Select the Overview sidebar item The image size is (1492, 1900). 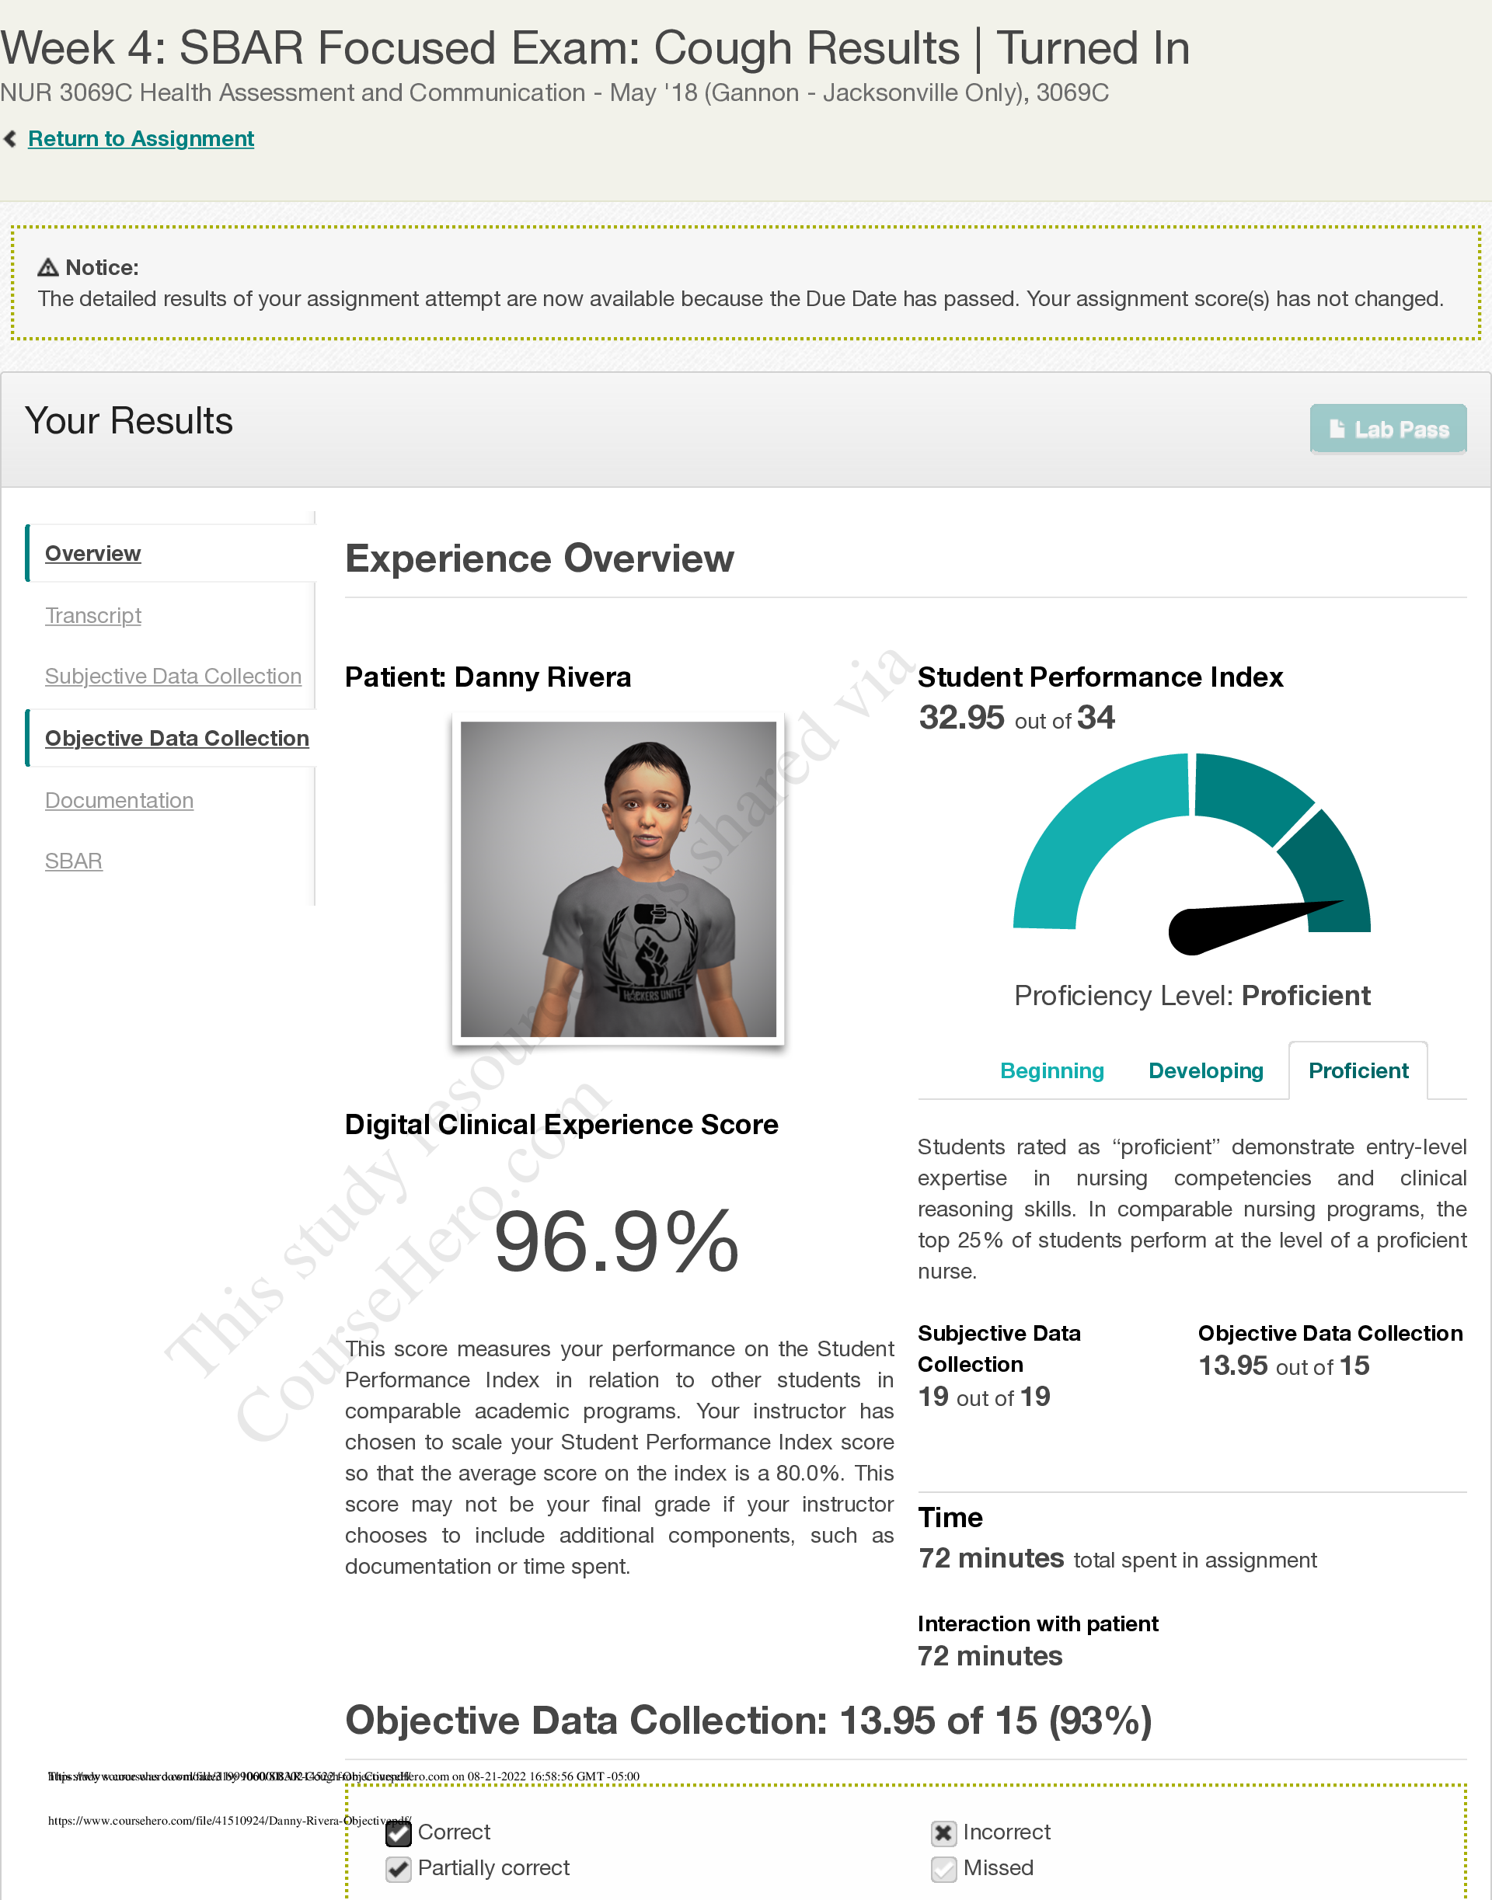click(x=92, y=554)
